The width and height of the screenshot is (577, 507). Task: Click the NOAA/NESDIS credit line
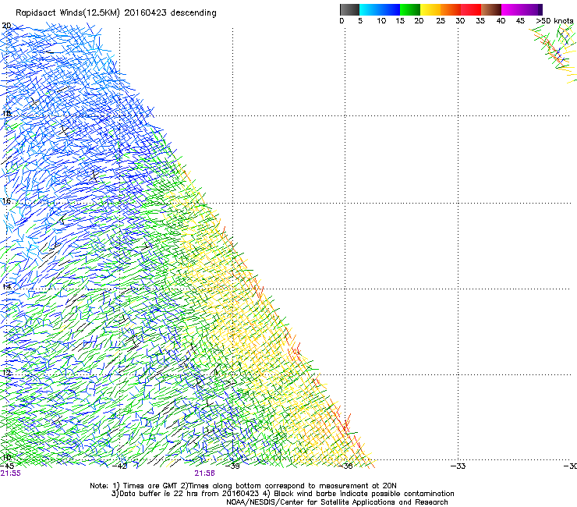pos(337,502)
